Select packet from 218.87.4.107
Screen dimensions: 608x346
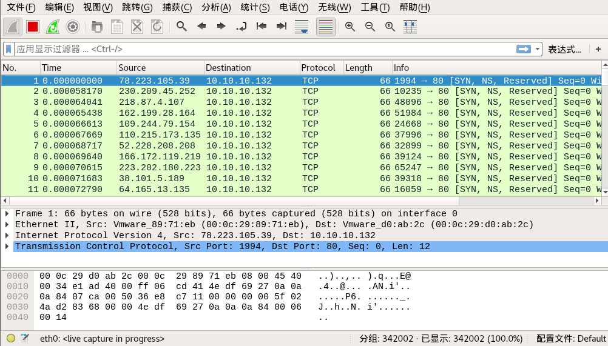[x=302, y=102]
